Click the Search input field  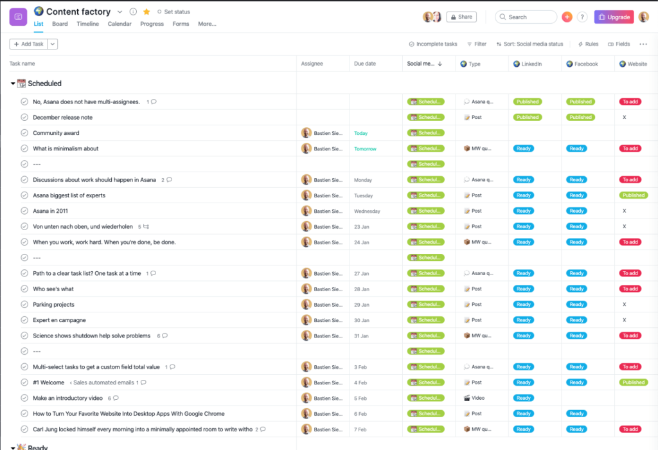[526, 17]
